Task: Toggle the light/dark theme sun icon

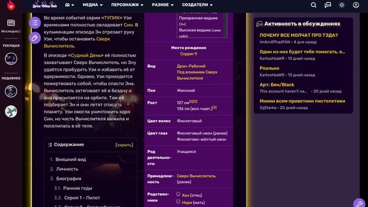Action: [x=342, y=5]
